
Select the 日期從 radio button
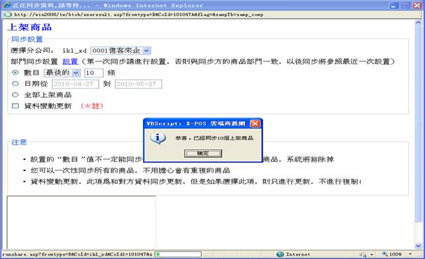pos(15,84)
